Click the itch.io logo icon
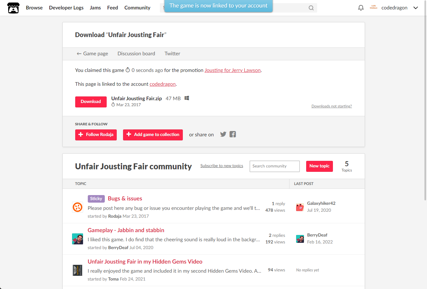Image resolution: width=427 pixels, height=289 pixels. 13,8
